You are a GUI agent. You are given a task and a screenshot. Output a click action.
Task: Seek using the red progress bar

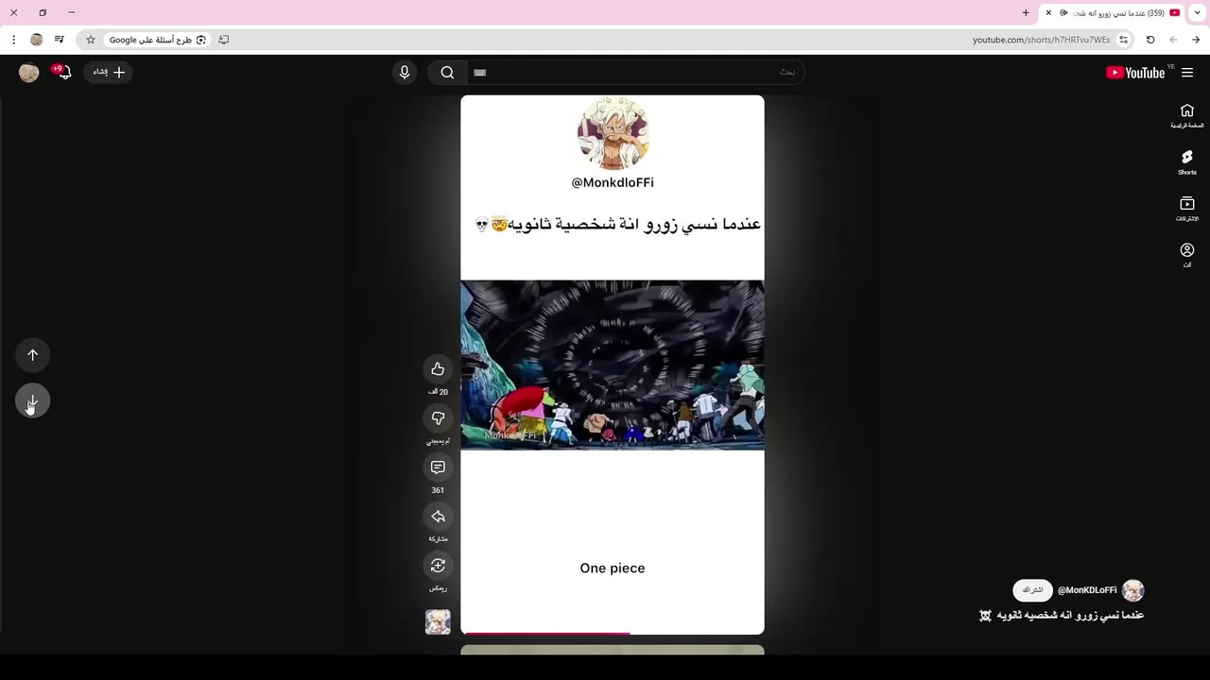point(613,633)
